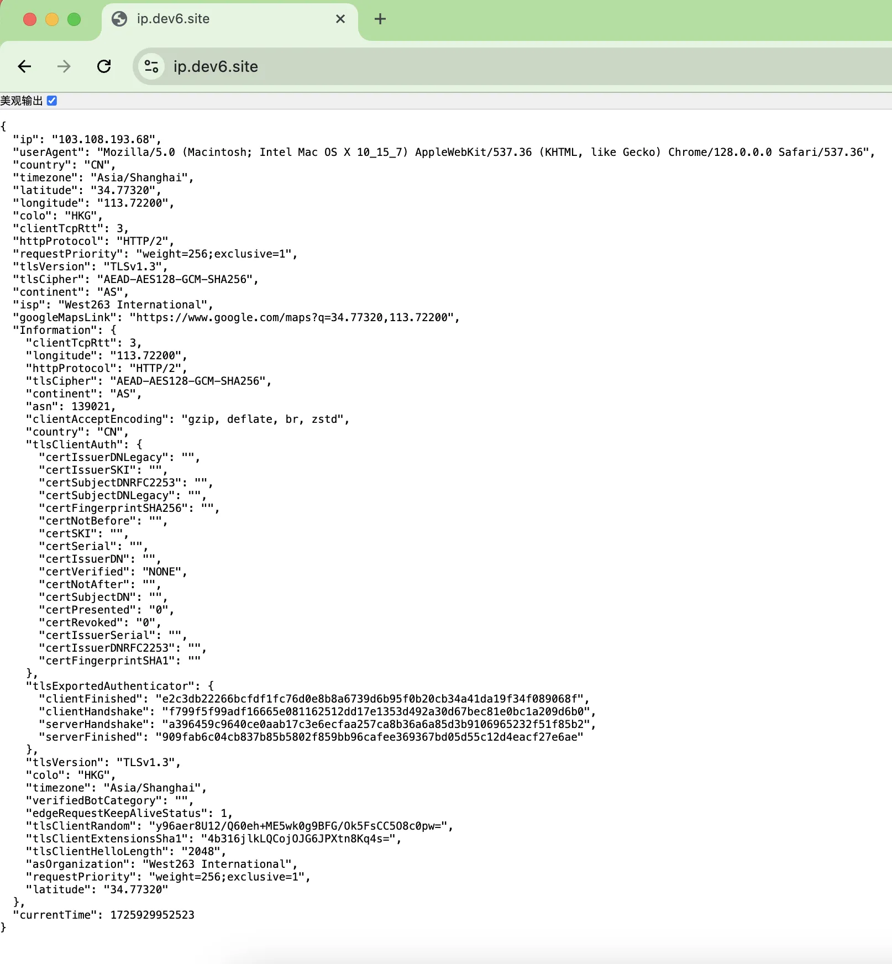Go back using the back arrow
Image resolution: width=892 pixels, height=964 pixels.
click(x=24, y=67)
